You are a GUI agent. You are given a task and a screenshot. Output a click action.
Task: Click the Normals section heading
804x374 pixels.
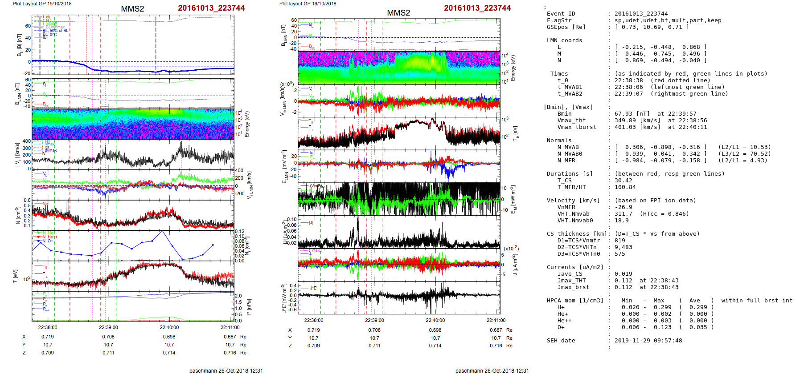[x=559, y=141]
